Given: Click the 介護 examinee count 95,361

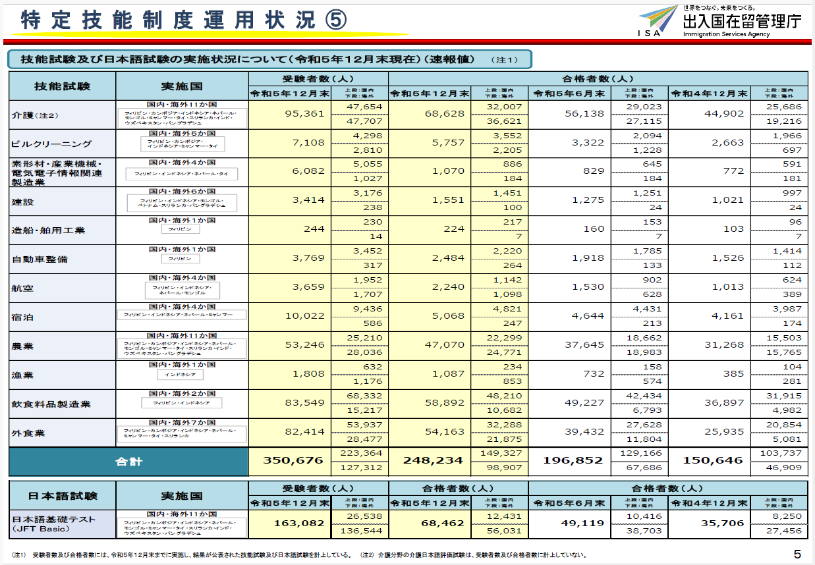Looking at the screenshot, I should tap(304, 113).
